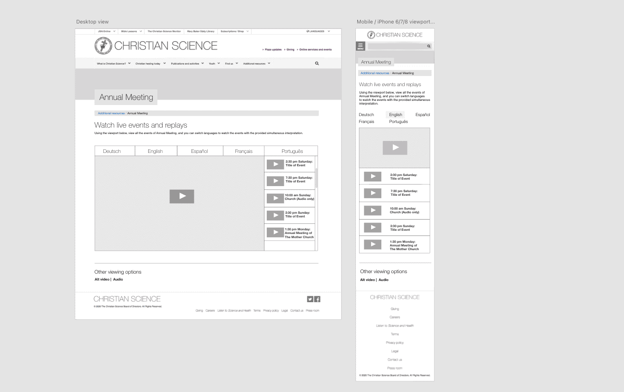Click the Alt video link on desktop
This screenshot has width=624, height=392.
pyautogui.click(x=102, y=280)
